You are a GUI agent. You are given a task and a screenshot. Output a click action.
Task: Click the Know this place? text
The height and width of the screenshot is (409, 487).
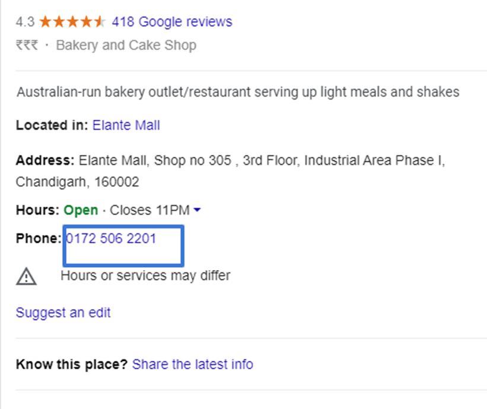tap(72, 364)
